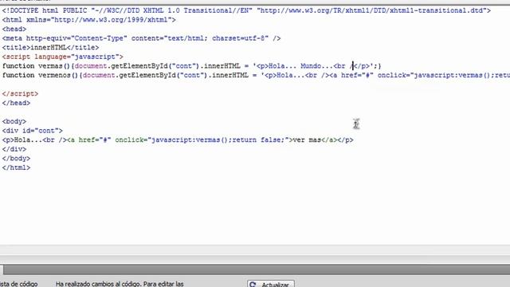Click the opening head tag
This screenshot has width=510, height=287.
point(14,29)
